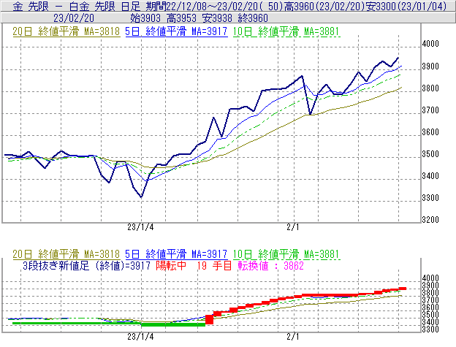
Task: Click the last red block at lower chart's right end
Action: (x=403, y=289)
